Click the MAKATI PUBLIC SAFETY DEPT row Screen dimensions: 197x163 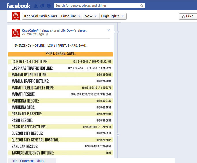(x=61, y=88)
